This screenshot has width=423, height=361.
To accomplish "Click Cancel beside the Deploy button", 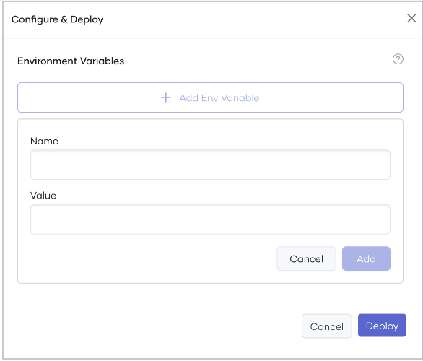I will click(327, 326).
